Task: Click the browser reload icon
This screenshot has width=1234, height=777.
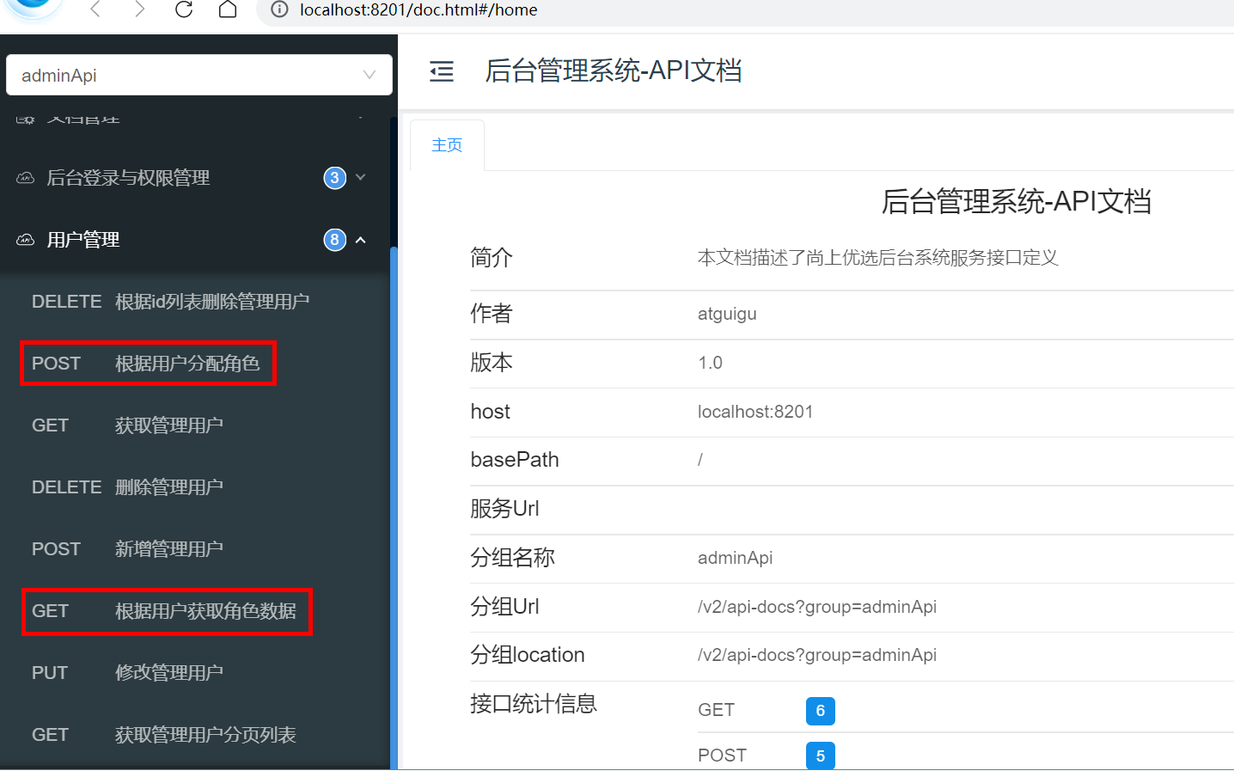Action: coord(184,9)
